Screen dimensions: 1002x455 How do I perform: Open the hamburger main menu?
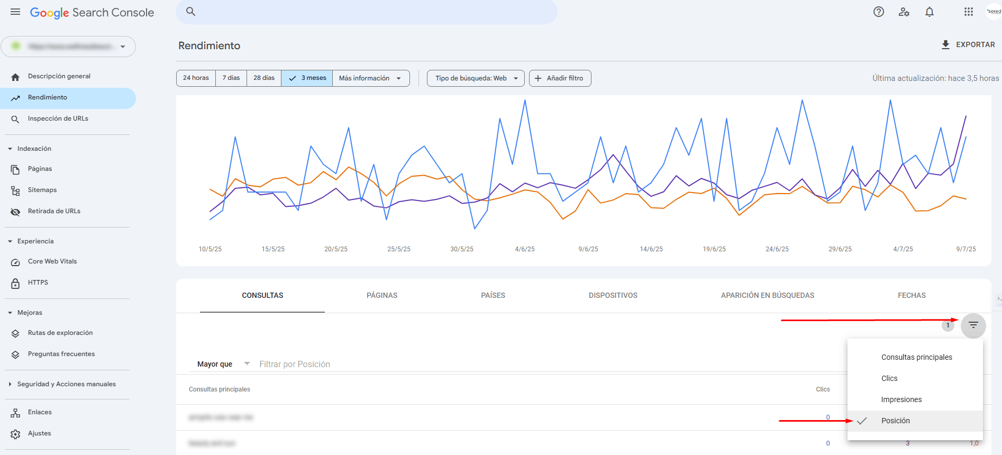[x=15, y=12]
